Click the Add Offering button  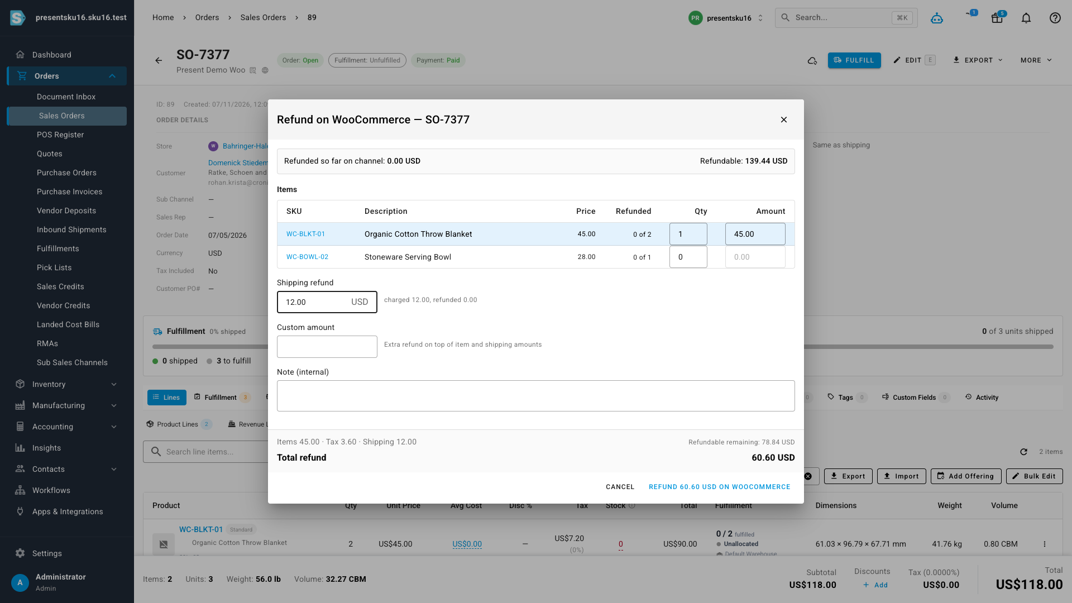tap(966, 476)
